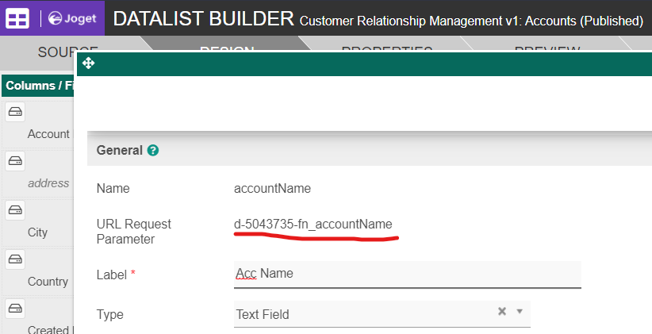The width and height of the screenshot is (652, 334).
Task: Click the icon above the Created column
Action: (15, 309)
